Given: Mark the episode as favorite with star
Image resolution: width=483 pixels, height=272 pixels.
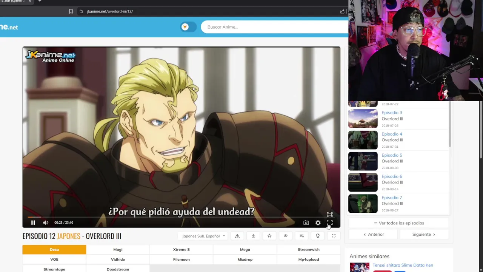Looking at the screenshot, I should 269,236.
